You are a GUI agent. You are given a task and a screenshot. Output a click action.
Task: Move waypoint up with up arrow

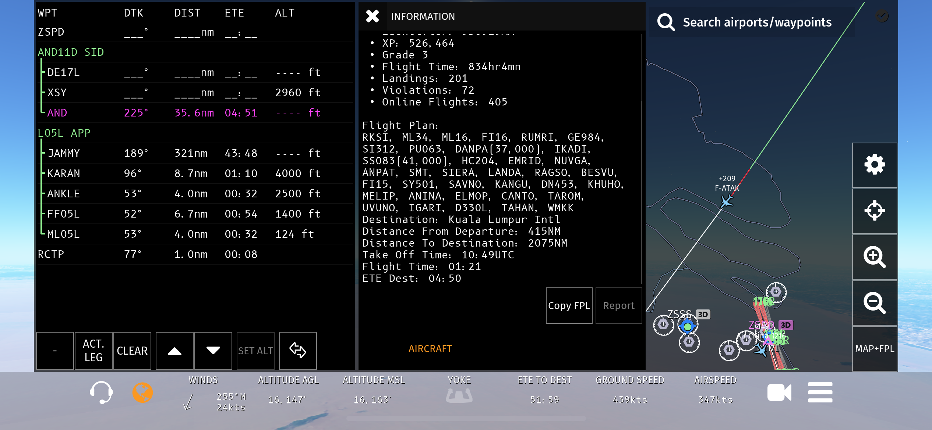(174, 350)
